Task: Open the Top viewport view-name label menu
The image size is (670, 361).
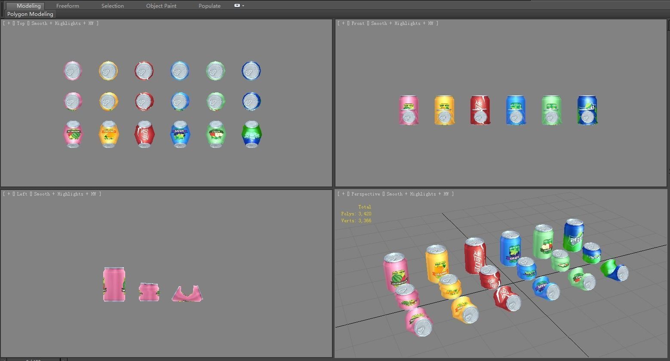Action: pos(21,23)
